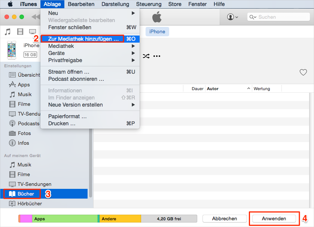Click the pink storage bar segment
This screenshot has width=314, height=227.
point(26,219)
